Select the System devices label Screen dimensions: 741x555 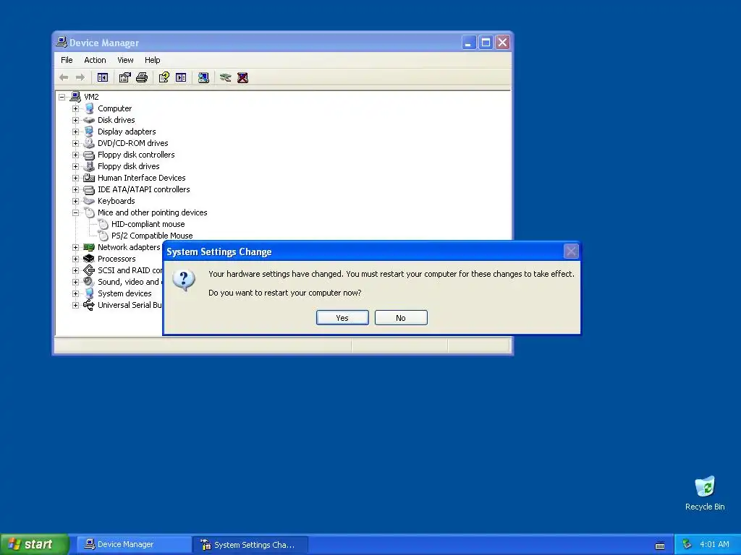coord(124,293)
